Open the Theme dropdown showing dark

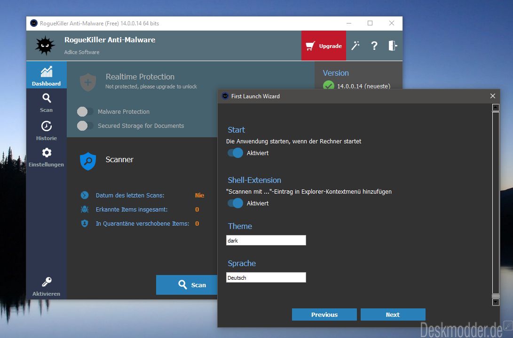266,241
